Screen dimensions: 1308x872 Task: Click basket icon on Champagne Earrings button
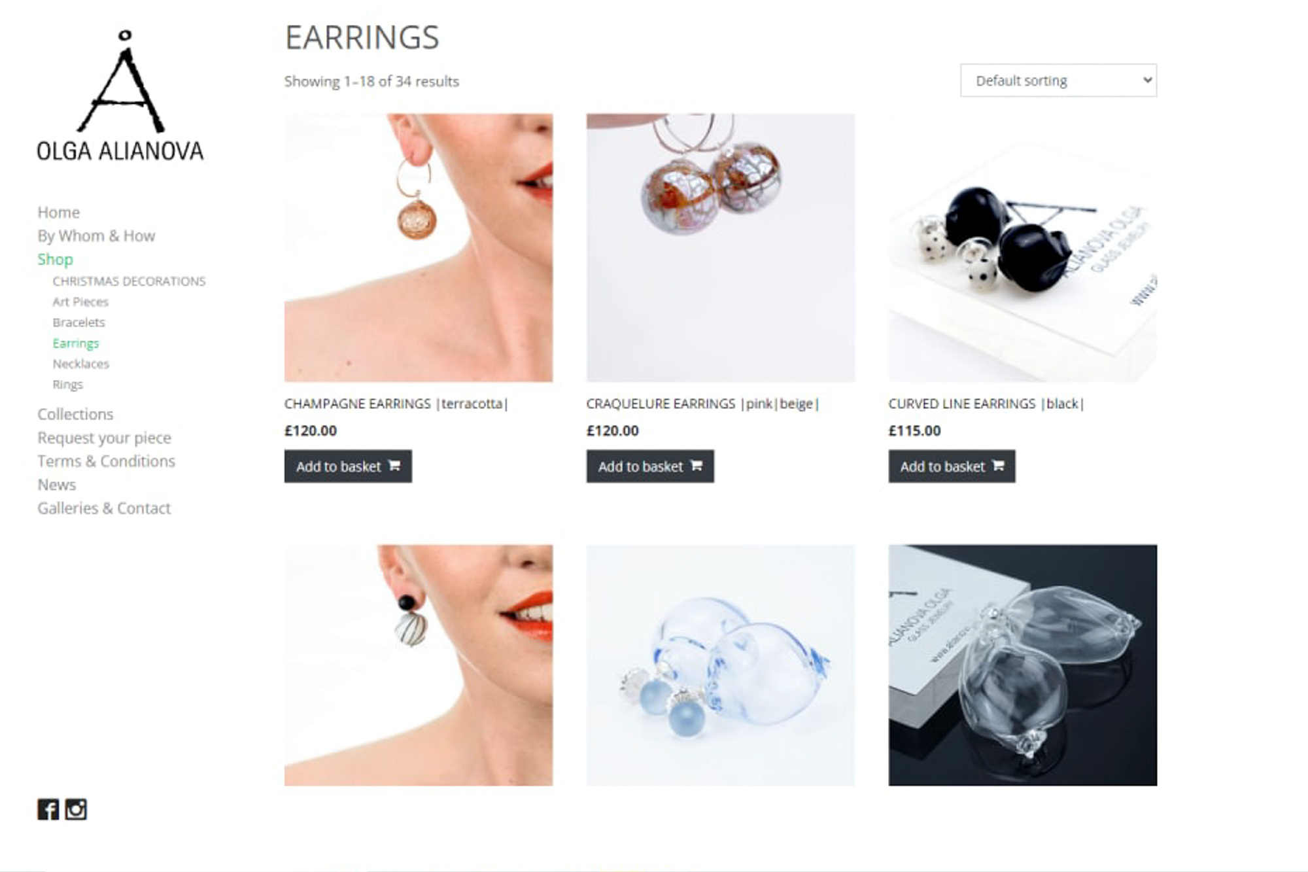coord(394,466)
